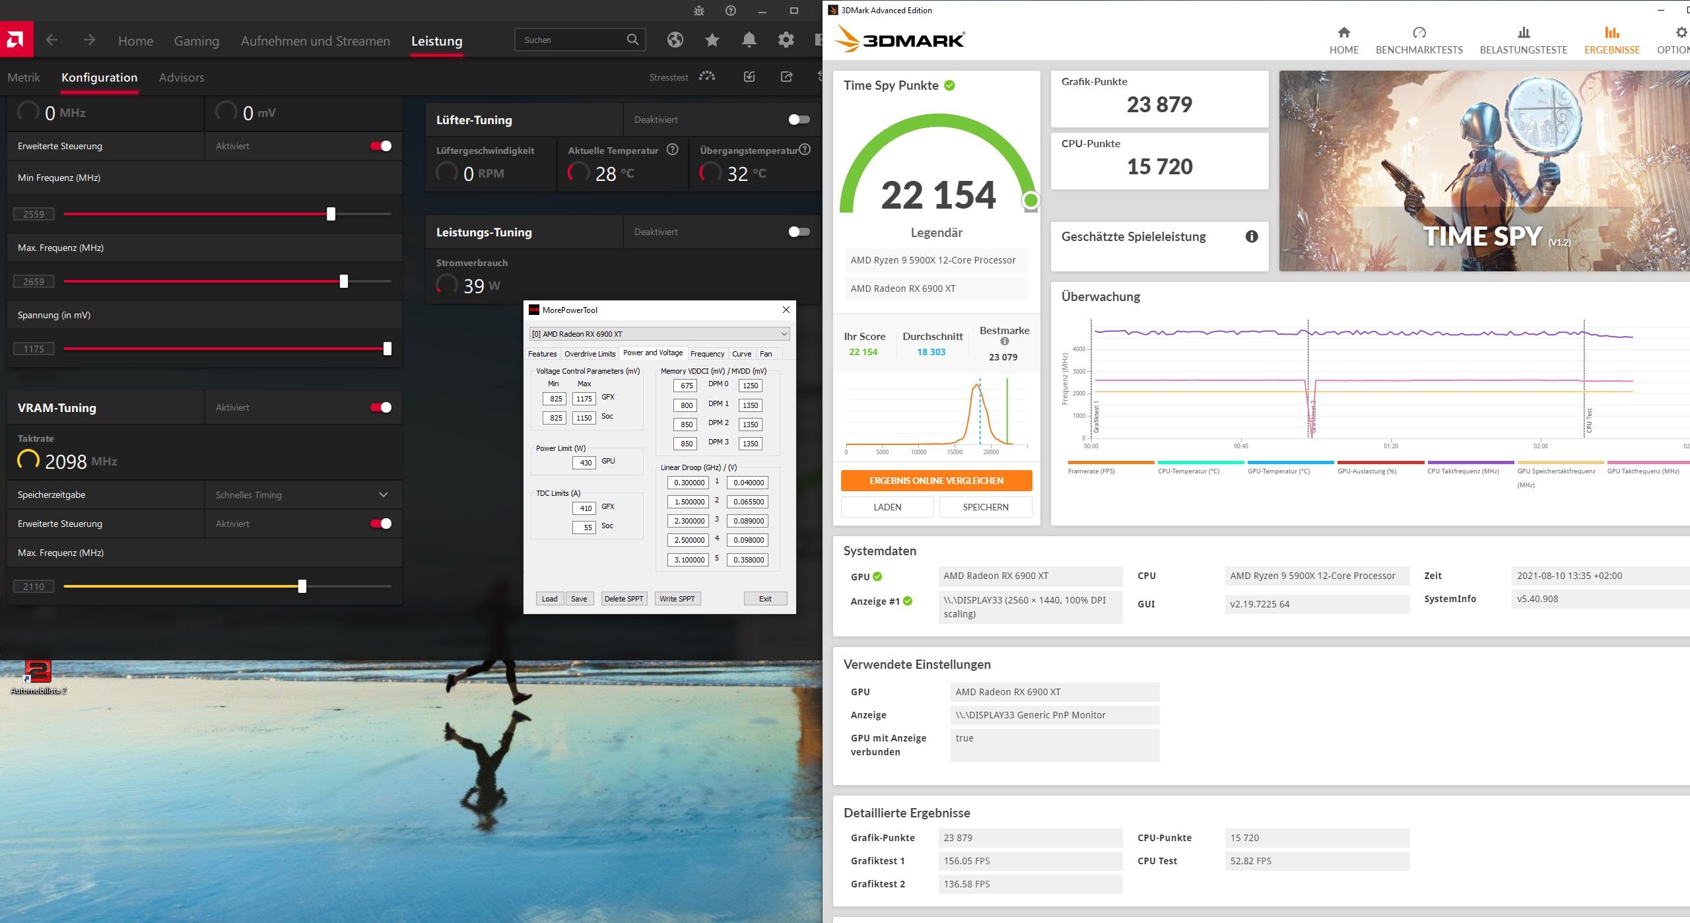The width and height of the screenshot is (1690, 923).
Task: Click the Suchen search field
Action: coord(580,40)
